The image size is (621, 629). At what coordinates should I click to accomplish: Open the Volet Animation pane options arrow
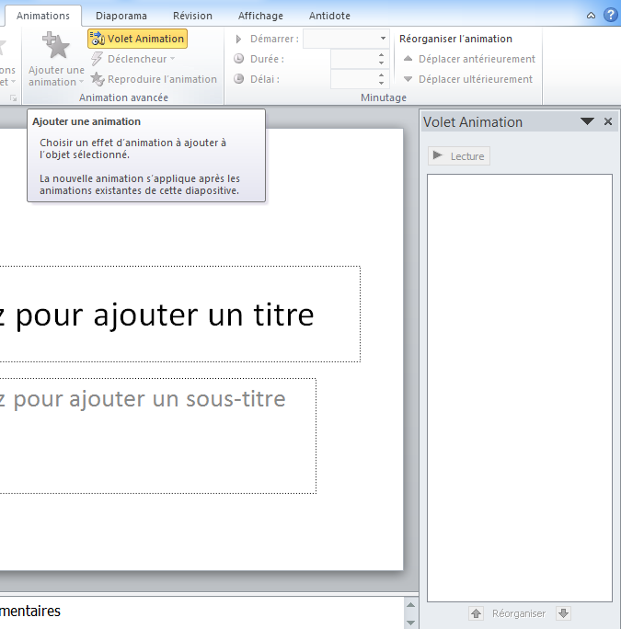pyautogui.click(x=587, y=121)
